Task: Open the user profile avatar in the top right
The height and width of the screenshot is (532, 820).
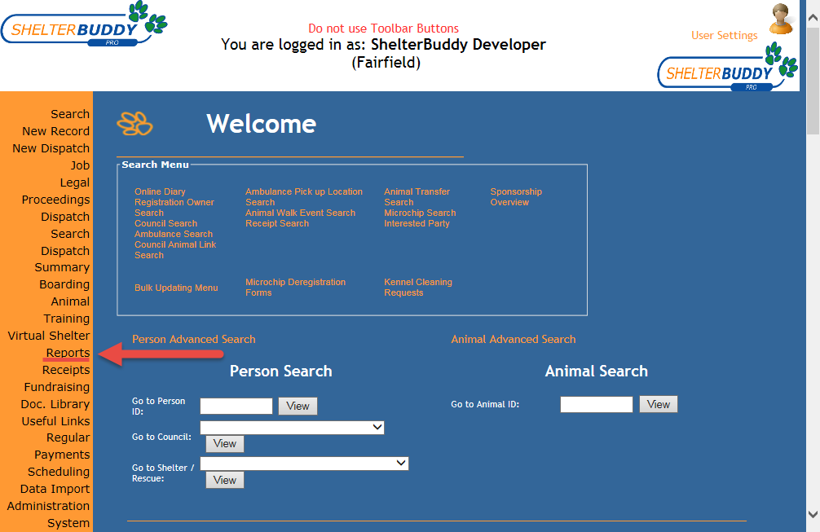Action: point(780,18)
